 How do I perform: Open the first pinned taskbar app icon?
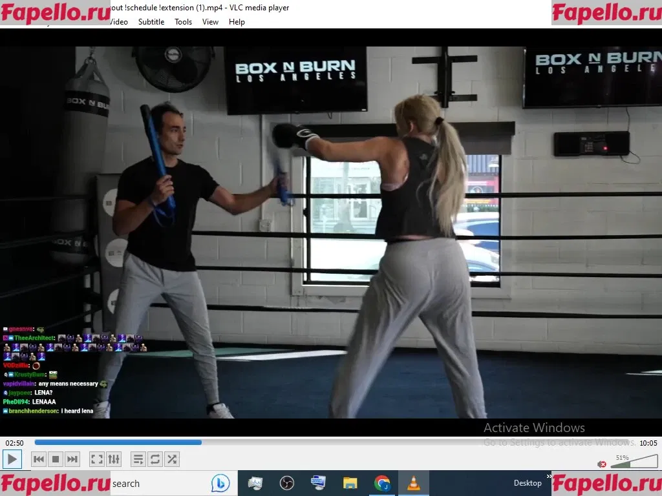click(255, 483)
